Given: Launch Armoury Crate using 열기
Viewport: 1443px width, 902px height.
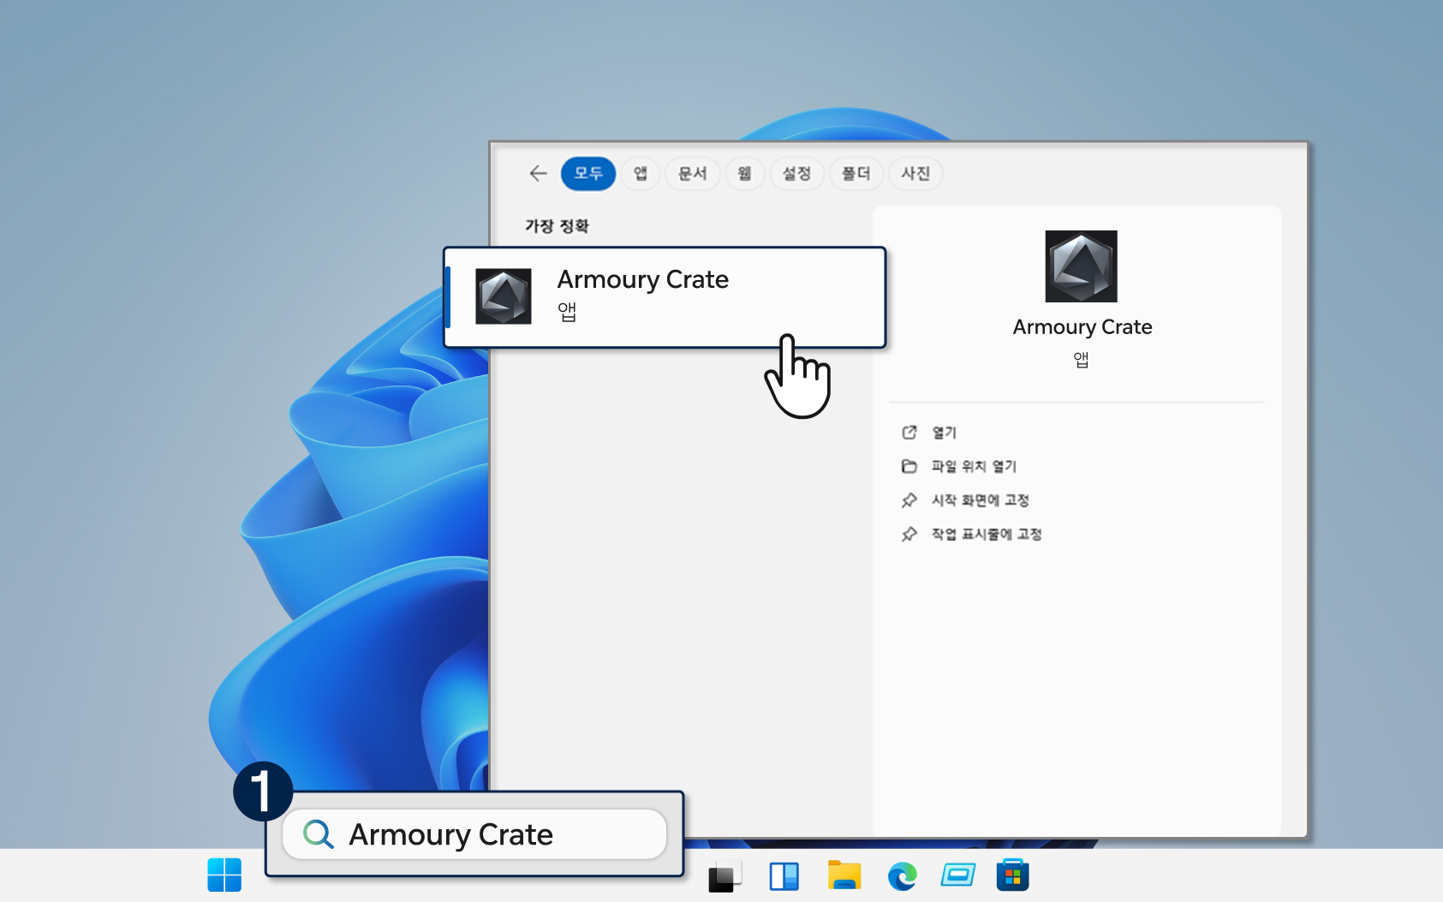Looking at the screenshot, I should coord(945,432).
